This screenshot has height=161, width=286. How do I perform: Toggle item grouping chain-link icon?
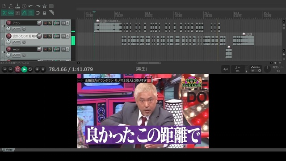(11, 13)
